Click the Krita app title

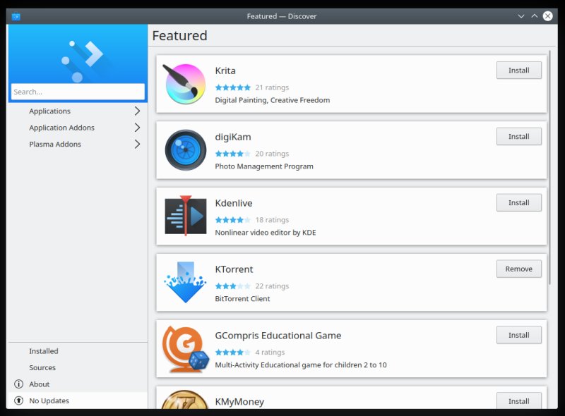pos(225,71)
